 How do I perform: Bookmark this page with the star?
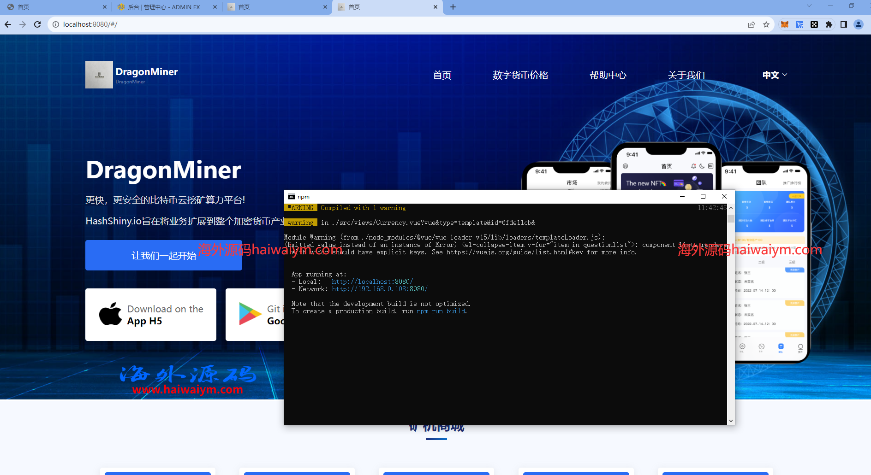click(766, 24)
